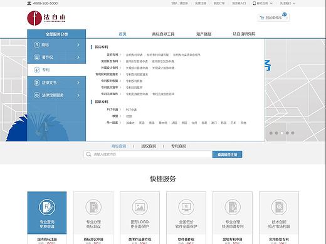
Task: Click the 实用新型专利 card search-document icon
Action: [279, 207]
